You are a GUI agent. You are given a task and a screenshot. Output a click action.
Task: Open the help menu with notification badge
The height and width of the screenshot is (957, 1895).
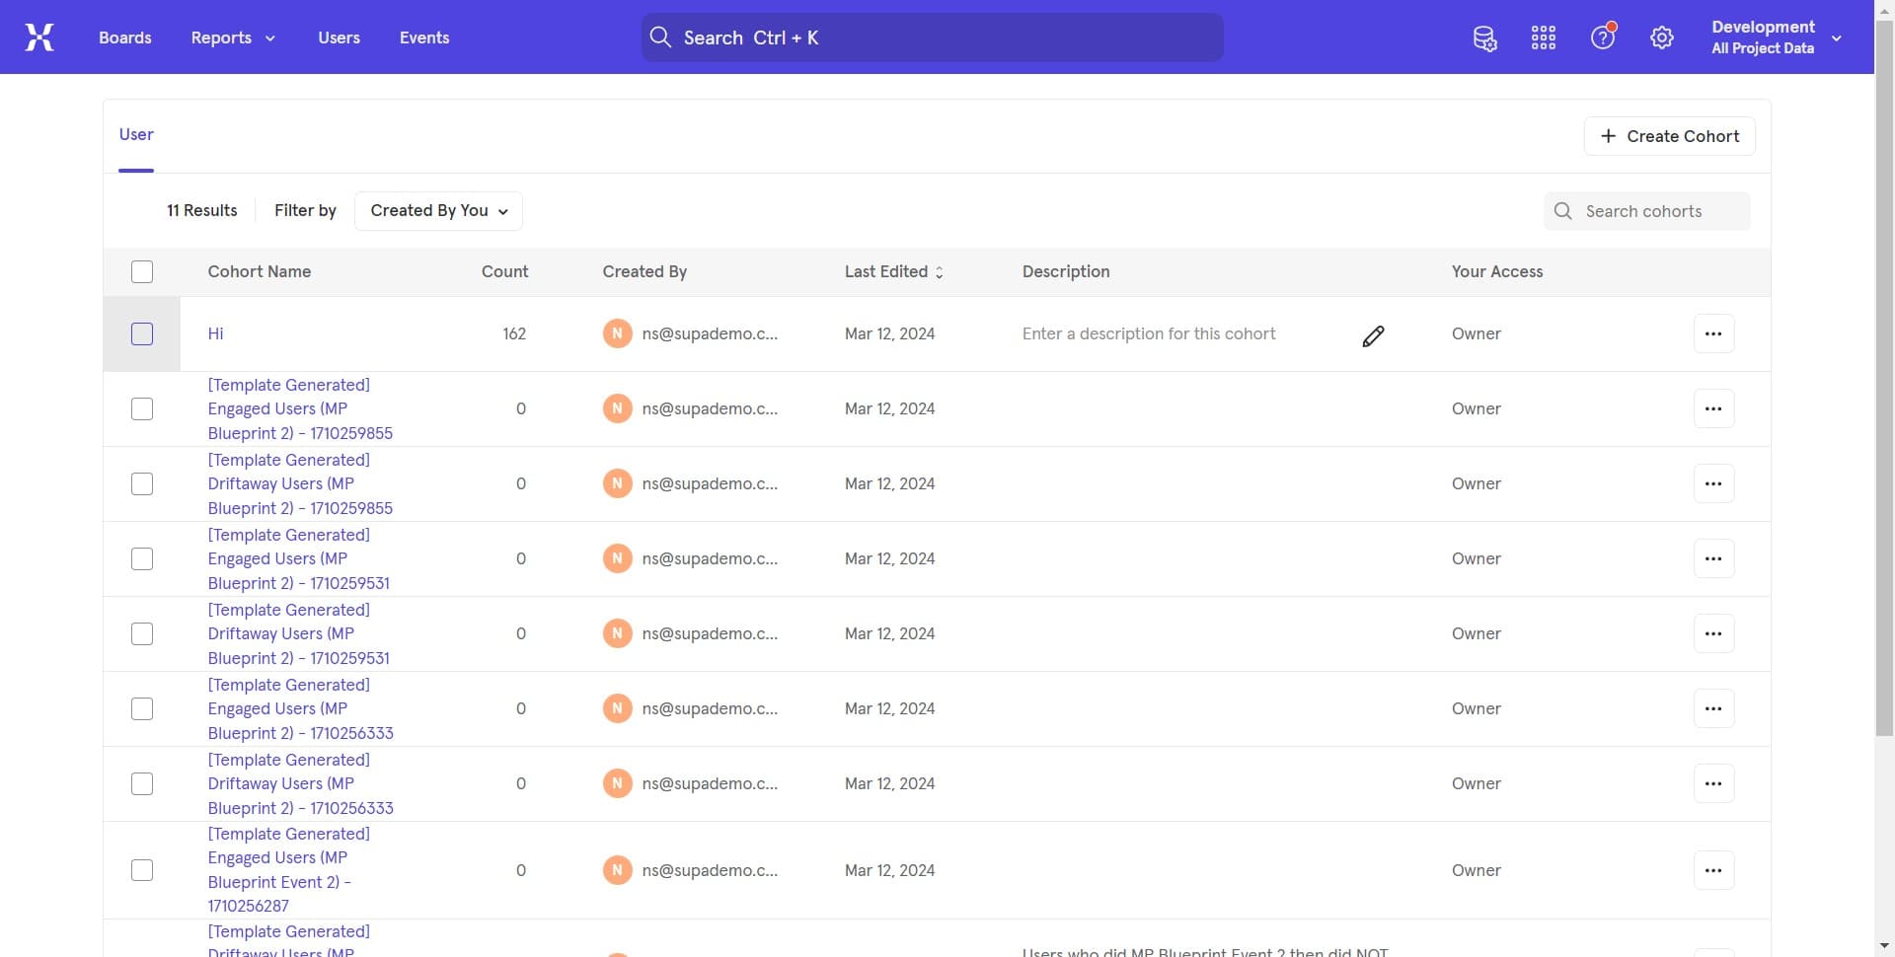(x=1602, y=37)
